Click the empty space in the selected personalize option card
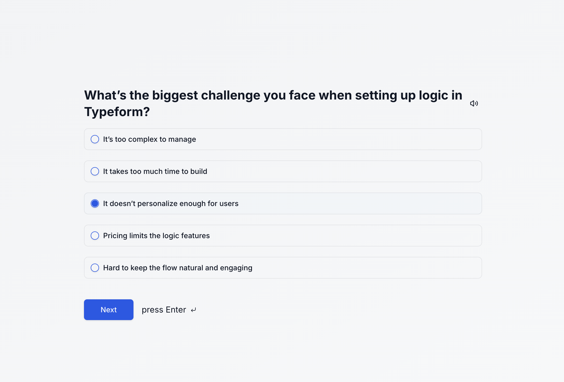The width and height of the screenshot is (564, 382). (x=360, y=203)
